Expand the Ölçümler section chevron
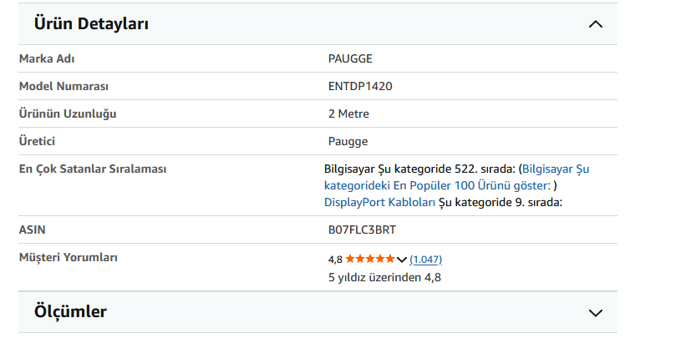Image resolution: width=691 pixels, height=338 pixels. 596,313
